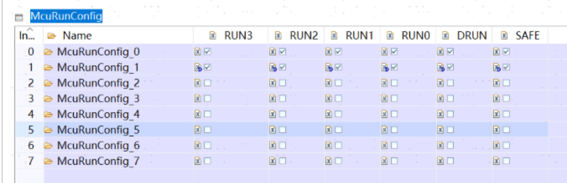Uncheck RUN3 for McuRunConfig_0
Viewport: 567px width, 183px height.
207,52
